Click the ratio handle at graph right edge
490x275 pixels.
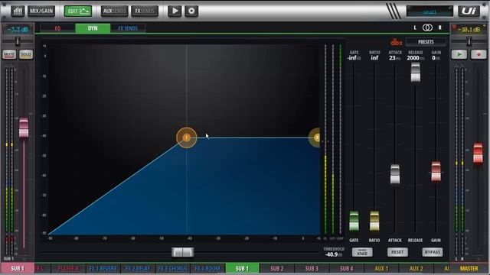[315, 137]
